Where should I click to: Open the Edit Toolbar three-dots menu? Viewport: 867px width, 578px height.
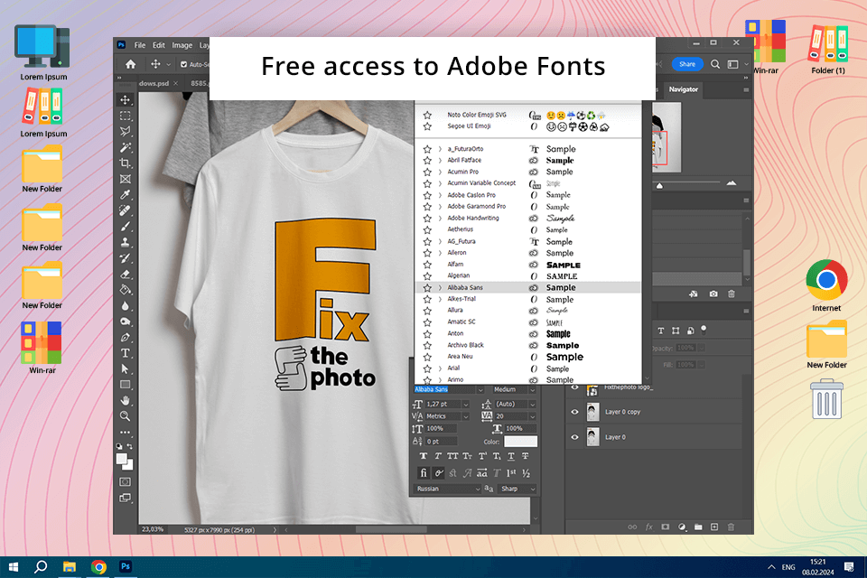coord(126,432)
